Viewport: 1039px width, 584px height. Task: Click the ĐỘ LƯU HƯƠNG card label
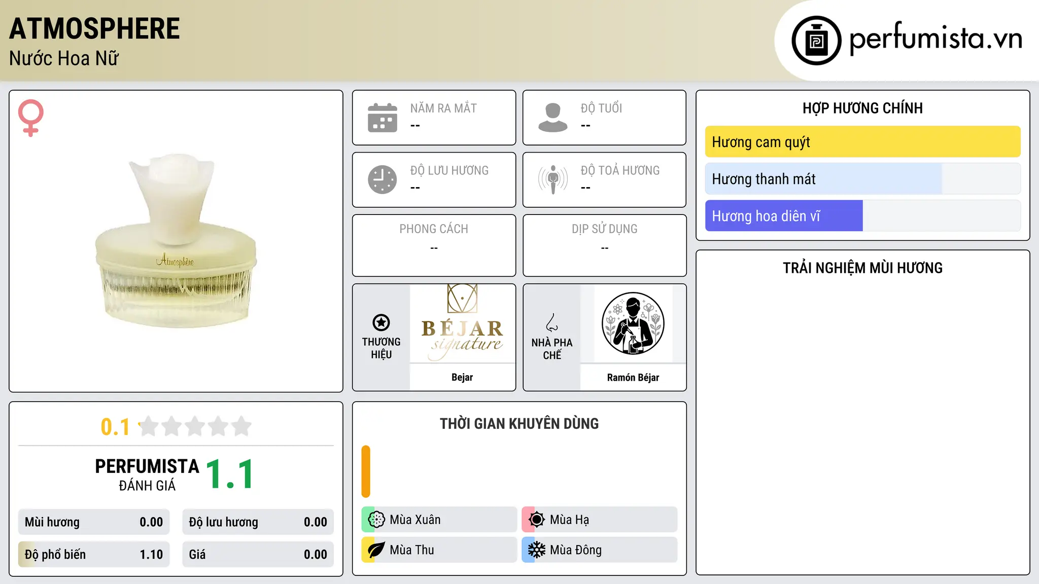pos(449,170)
